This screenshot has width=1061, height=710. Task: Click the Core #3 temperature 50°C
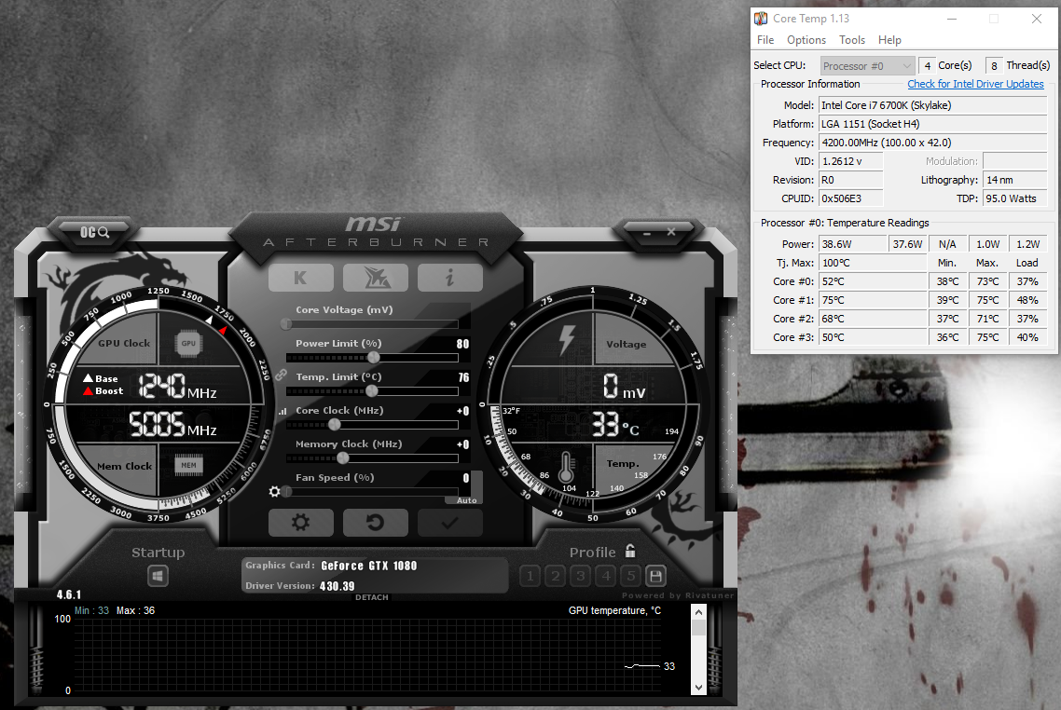(x=873, y=336)
